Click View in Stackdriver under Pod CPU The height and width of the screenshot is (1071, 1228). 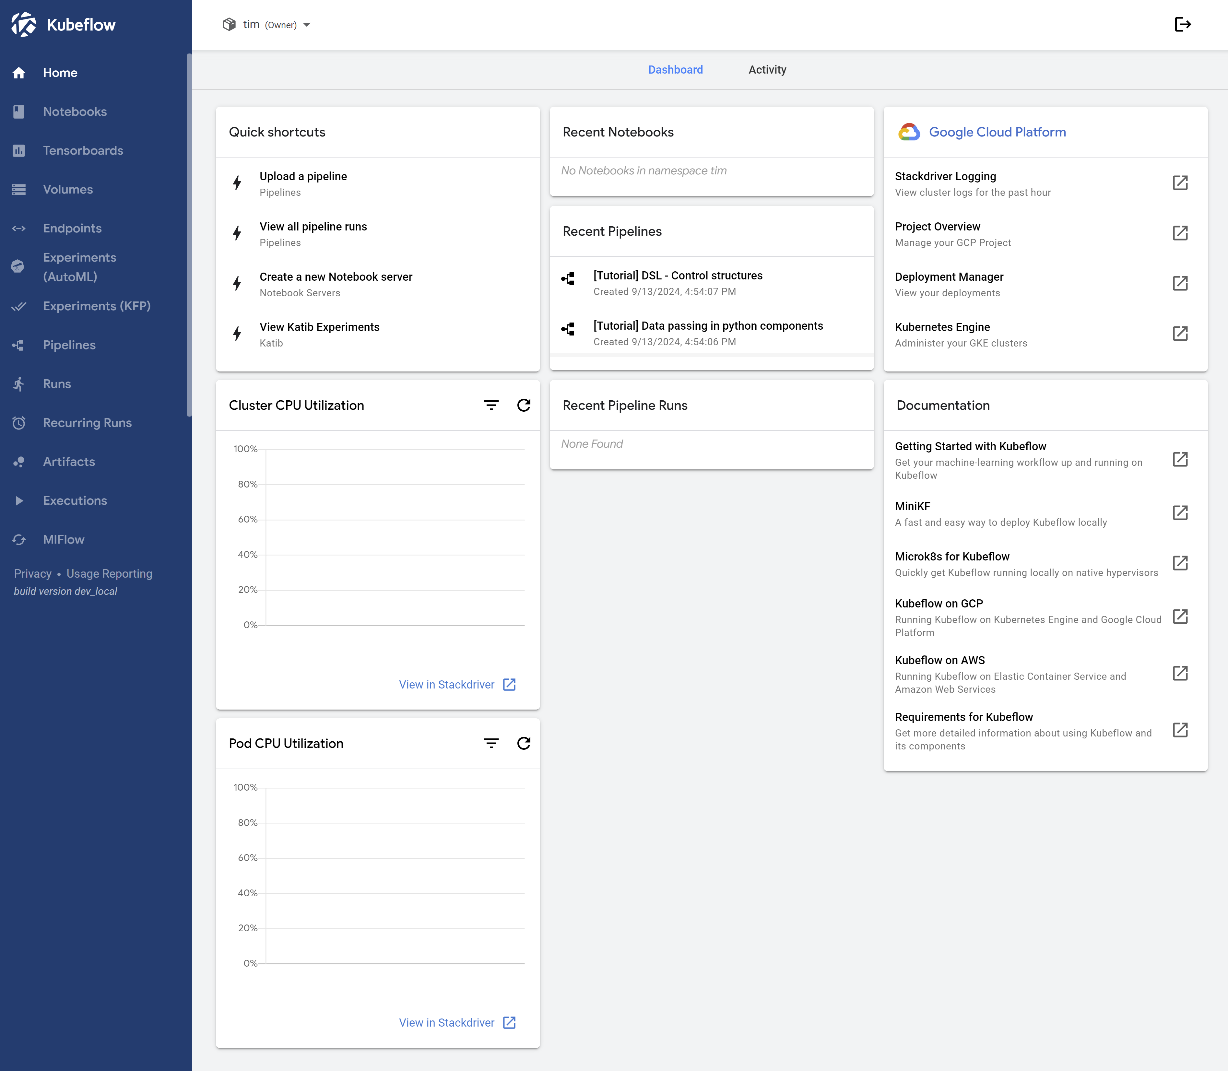click(457, 1023)
